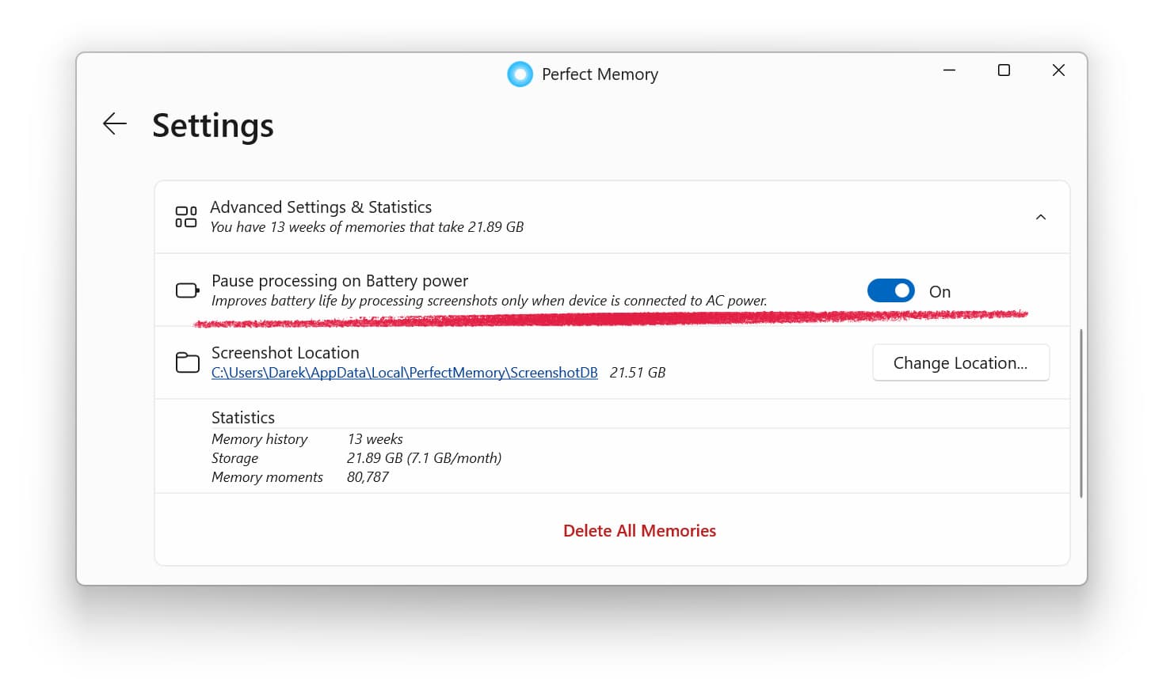The height and width of the screenshot is (679, 1170).
Task: Click Delete All Memories
Action: point(640,530)
